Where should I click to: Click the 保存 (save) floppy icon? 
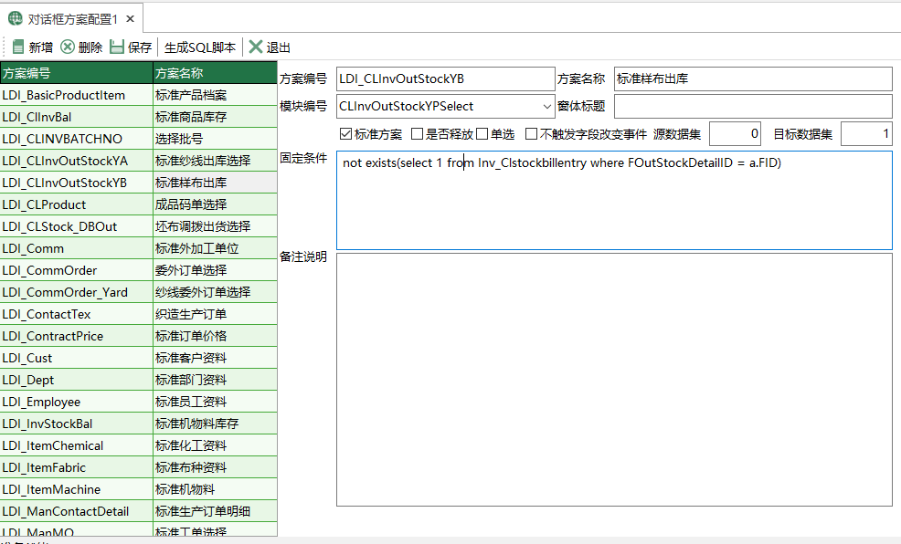[117, 47]
